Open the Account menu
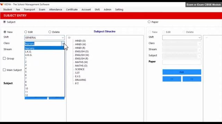This screenshot has height=124, width=222. point(86,10)
